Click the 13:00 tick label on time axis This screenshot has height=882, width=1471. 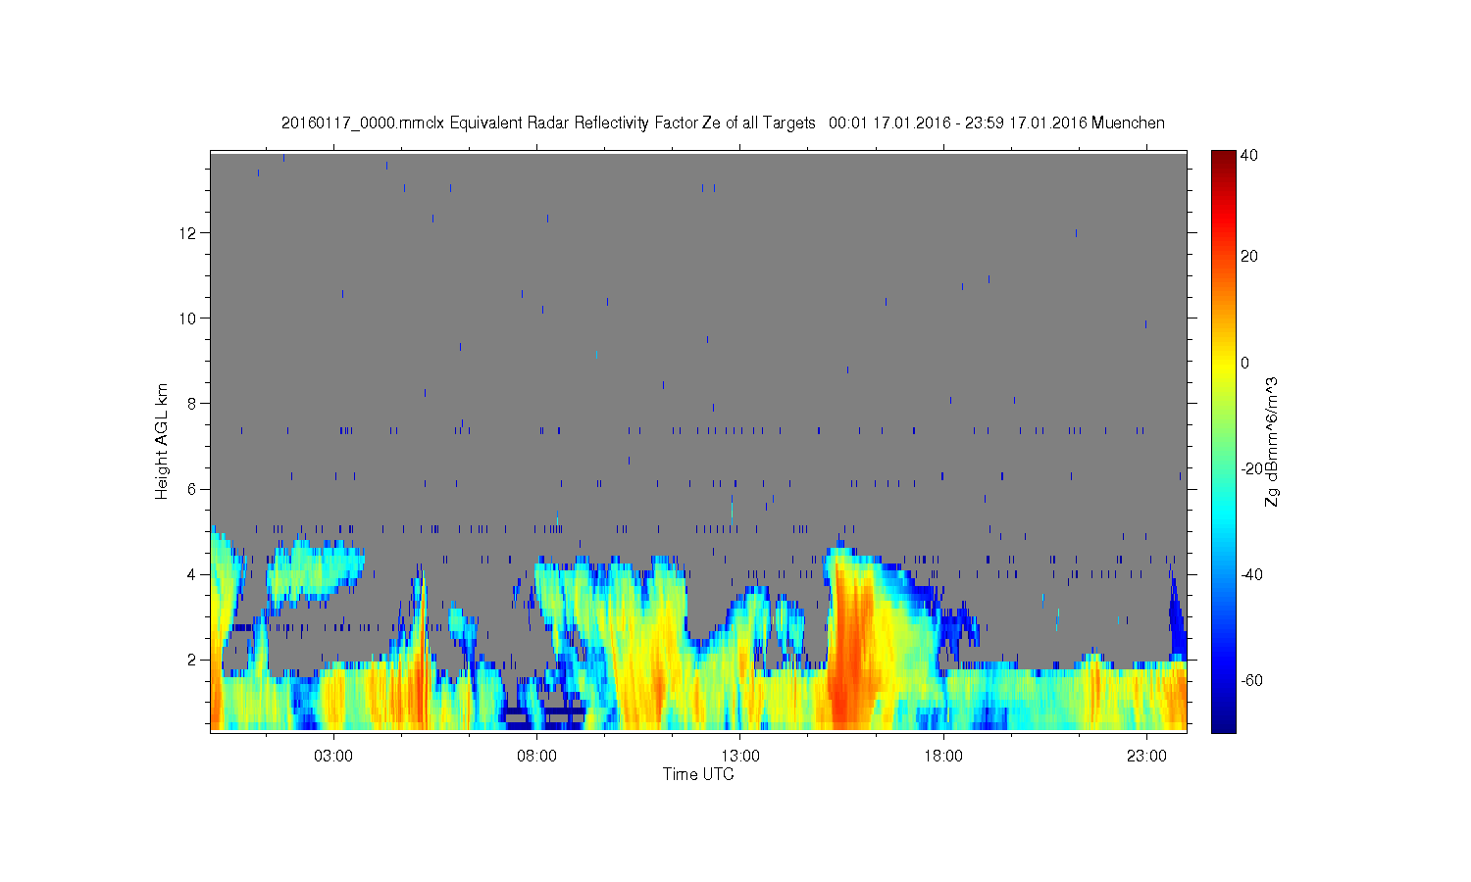click(740, 757)
